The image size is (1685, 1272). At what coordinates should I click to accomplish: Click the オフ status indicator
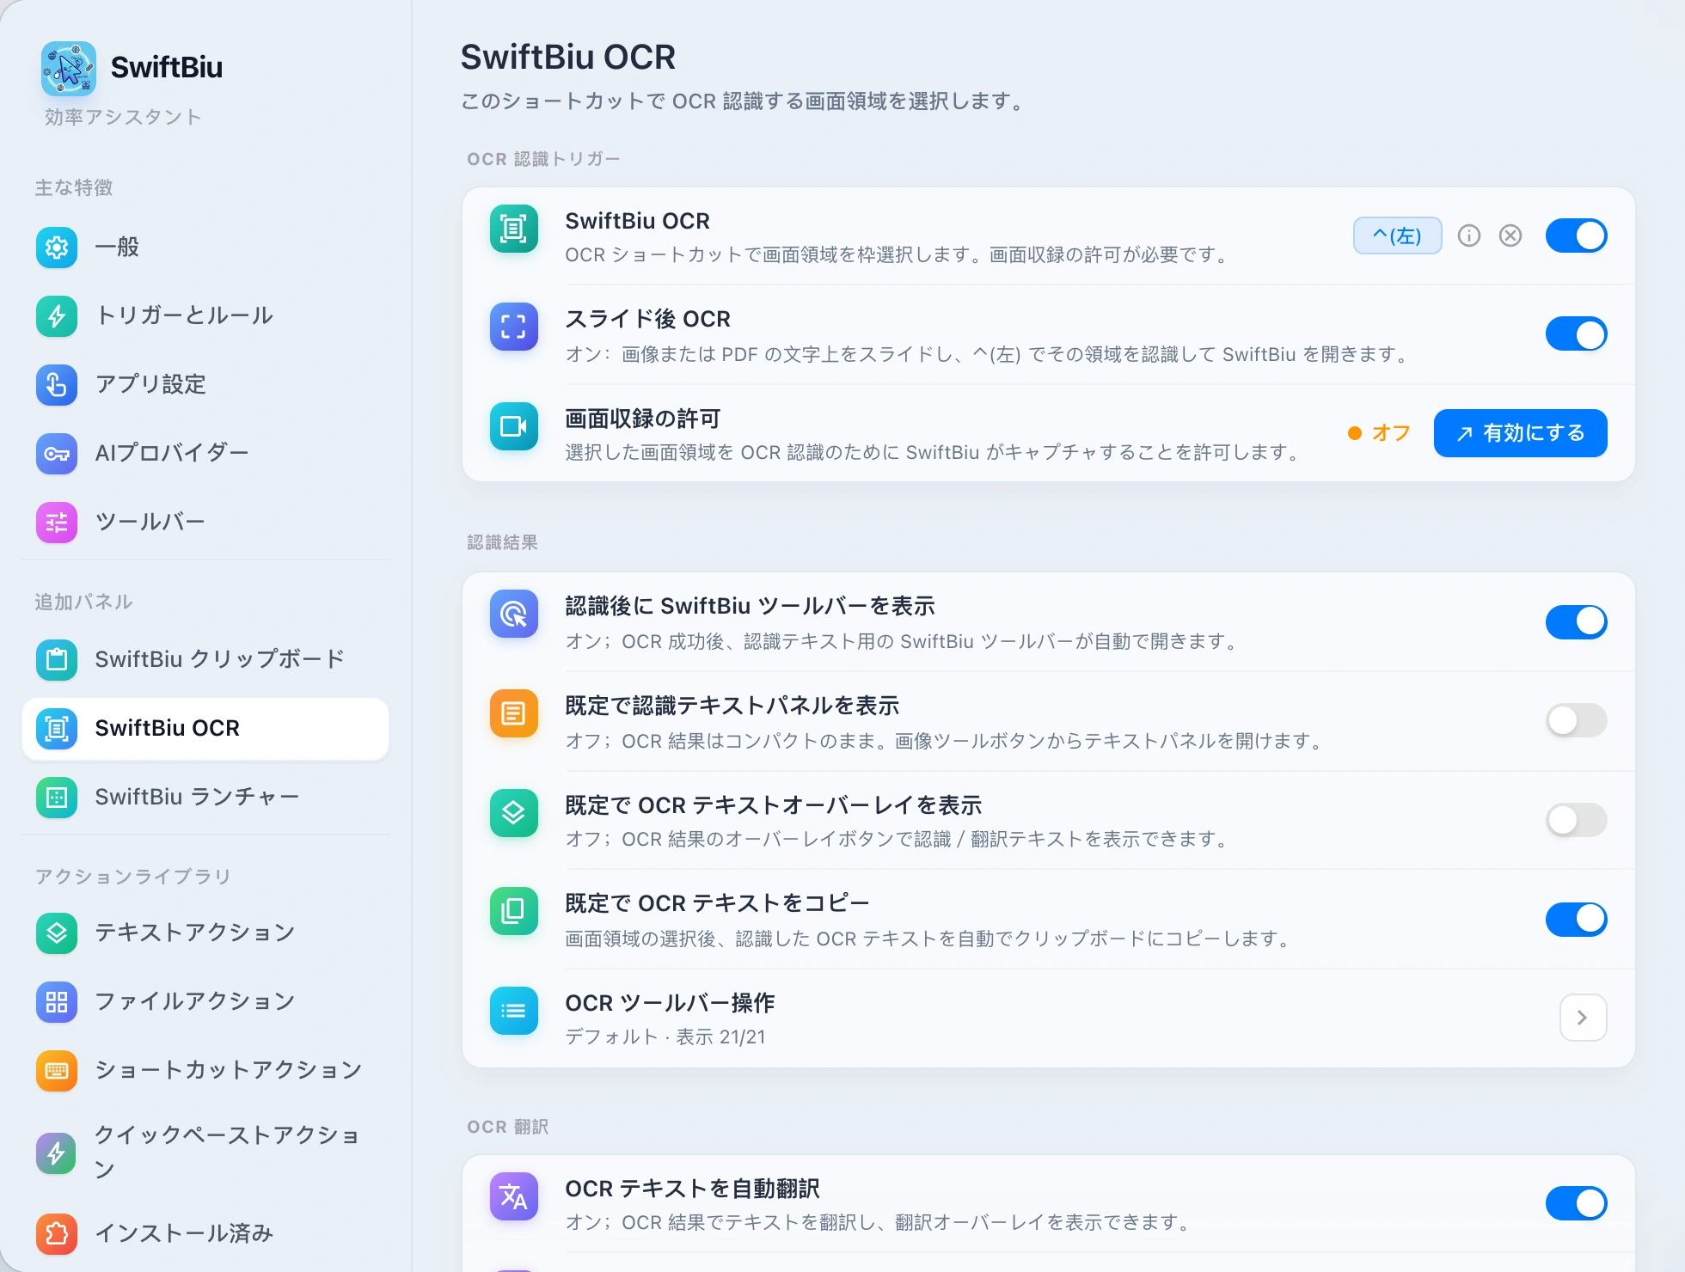[1379, 433]
